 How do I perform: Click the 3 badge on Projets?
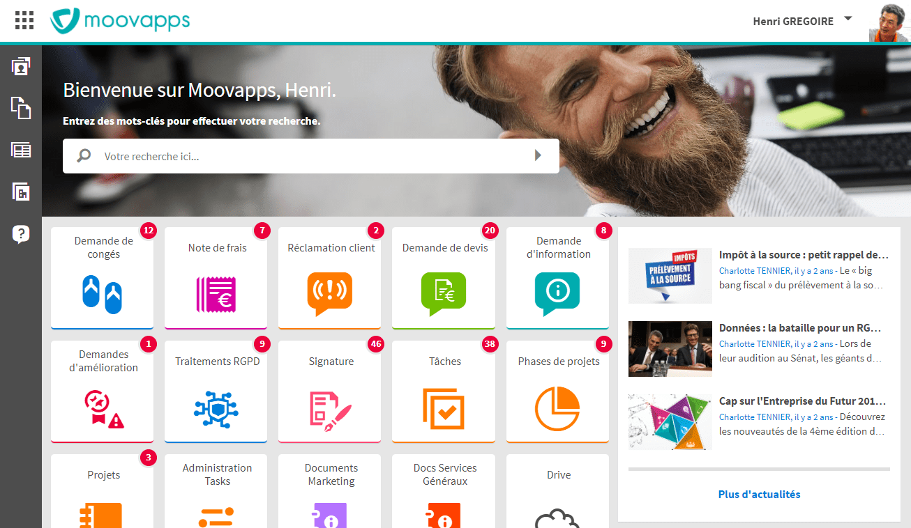point(148,458)
